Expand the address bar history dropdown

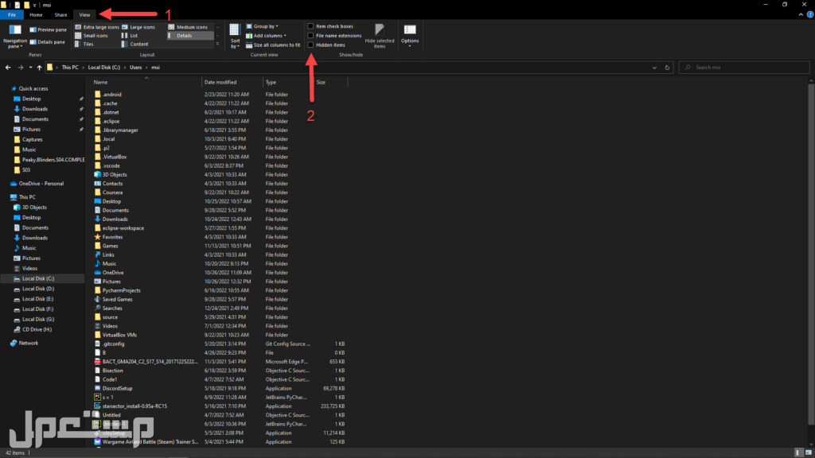pyautogui.click(x=654, y=68)
